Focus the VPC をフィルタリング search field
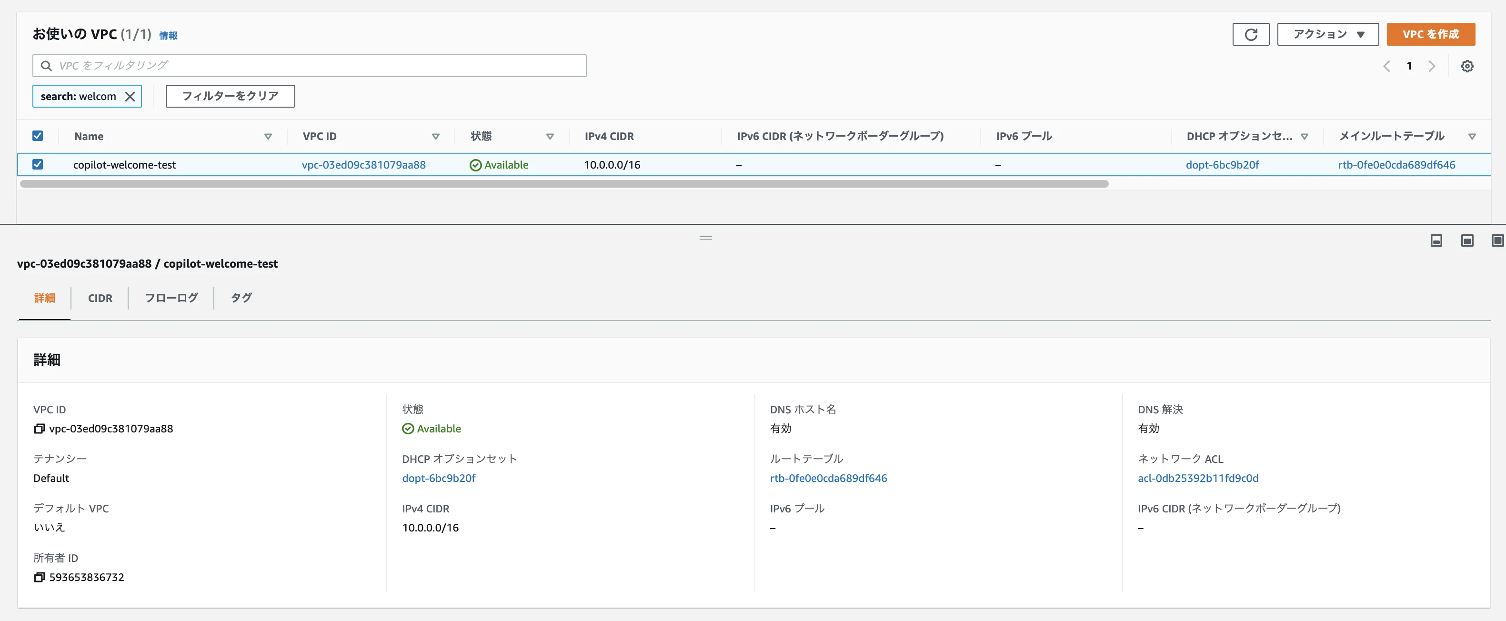 click(x=309, y=66)
